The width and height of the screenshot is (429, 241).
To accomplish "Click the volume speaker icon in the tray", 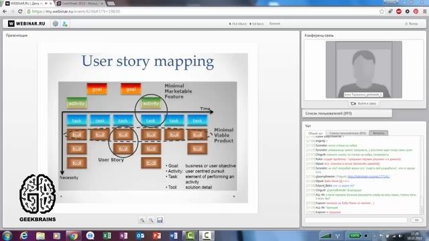I will (401, 236).
